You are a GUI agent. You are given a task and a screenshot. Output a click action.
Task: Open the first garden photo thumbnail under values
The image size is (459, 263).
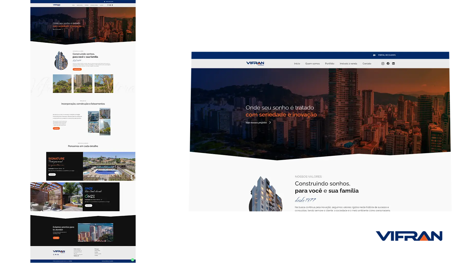(x=62, y=84)
